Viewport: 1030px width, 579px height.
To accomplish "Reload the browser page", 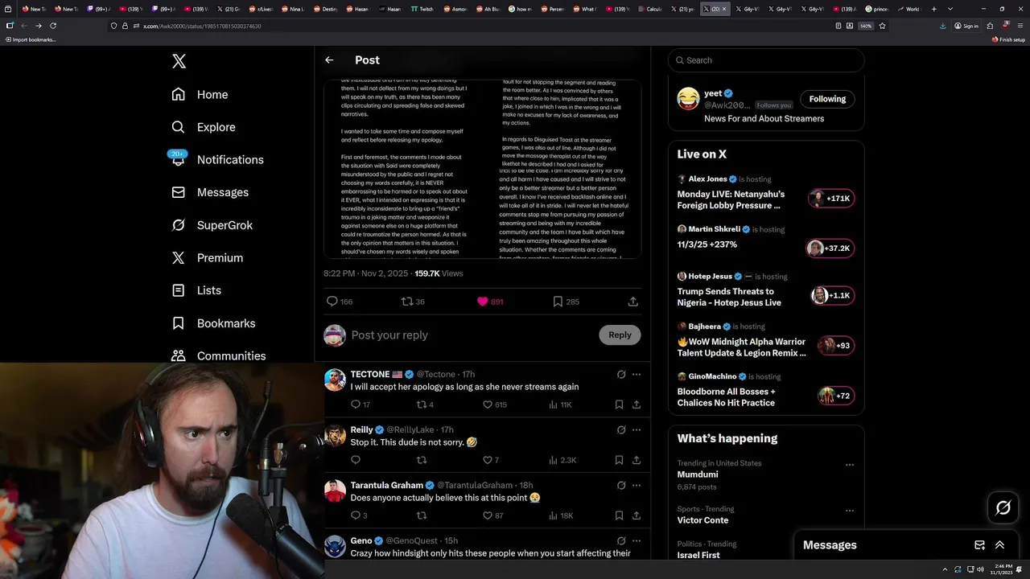I will [53, 26].
